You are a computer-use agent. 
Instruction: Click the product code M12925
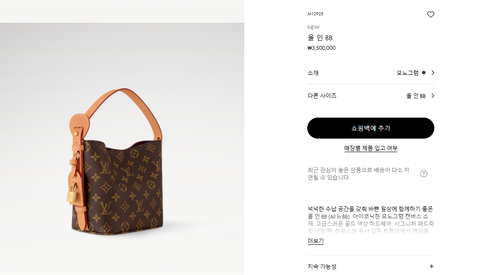pyautogui.click(x=315, y=14)
